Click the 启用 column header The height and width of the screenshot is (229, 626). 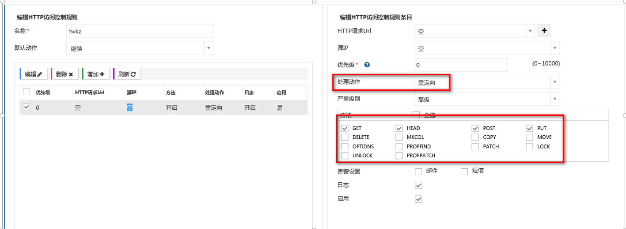[x=281, y=92]
